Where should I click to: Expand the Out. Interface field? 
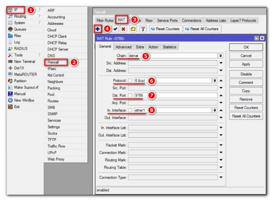[x=221, y=117]
